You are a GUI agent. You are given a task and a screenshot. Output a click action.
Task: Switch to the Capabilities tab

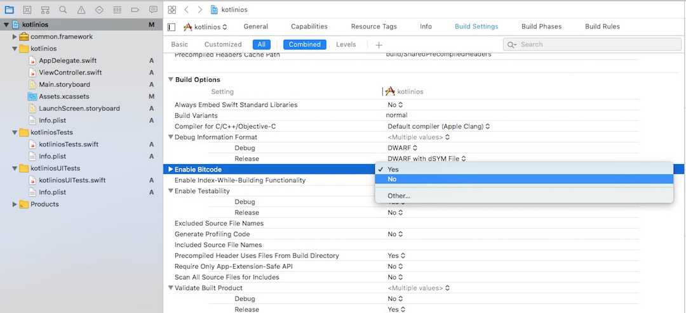click(309, 27)
